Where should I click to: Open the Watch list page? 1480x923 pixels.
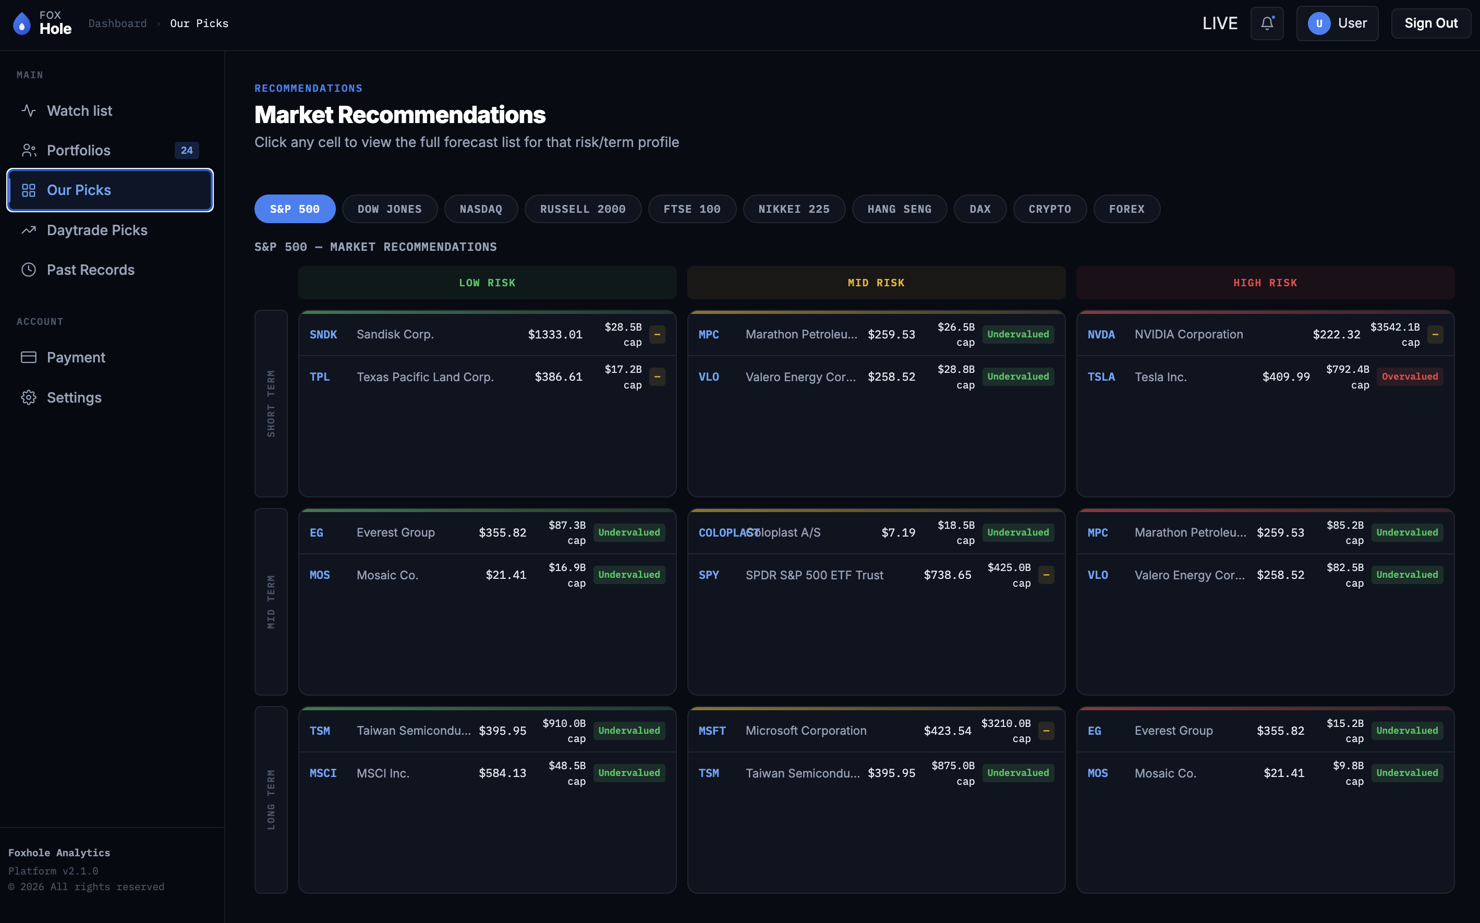tap(110, 111)
